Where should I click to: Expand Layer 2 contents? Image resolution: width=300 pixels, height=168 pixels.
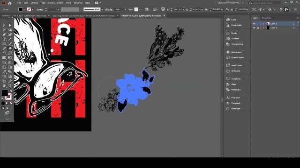(263, 28)
